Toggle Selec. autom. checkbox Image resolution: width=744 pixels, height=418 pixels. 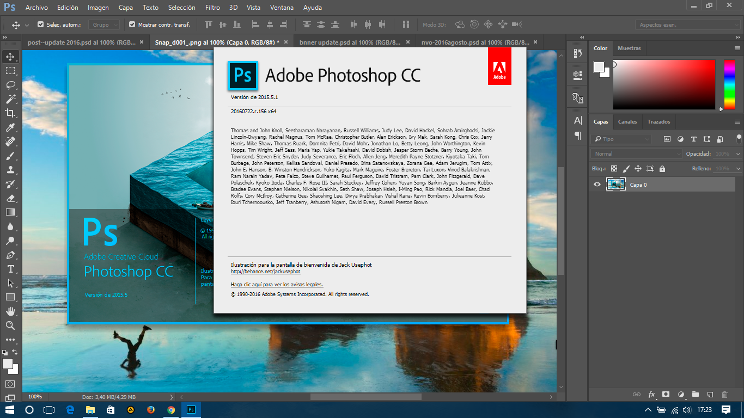40,24
